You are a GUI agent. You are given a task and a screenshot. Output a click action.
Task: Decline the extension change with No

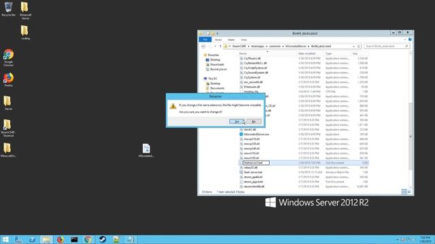pyautogui.click(x=254, y=121)
